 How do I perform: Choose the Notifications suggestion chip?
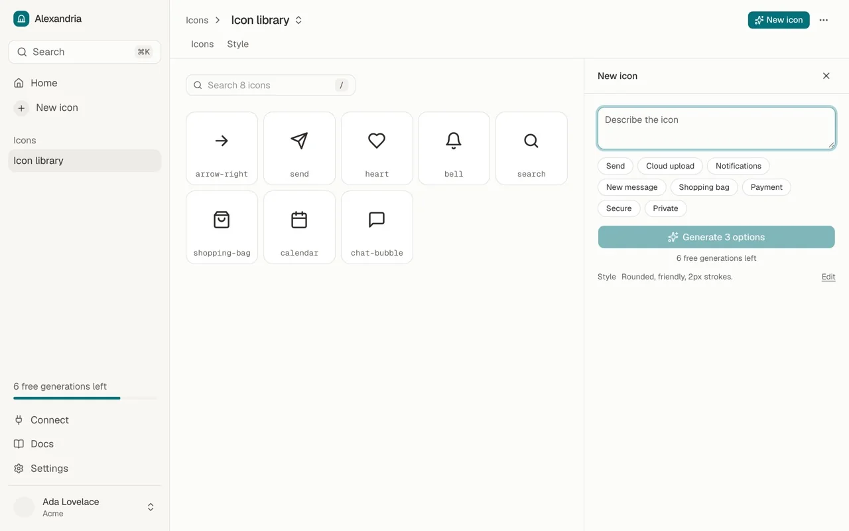tap(738, 166)
